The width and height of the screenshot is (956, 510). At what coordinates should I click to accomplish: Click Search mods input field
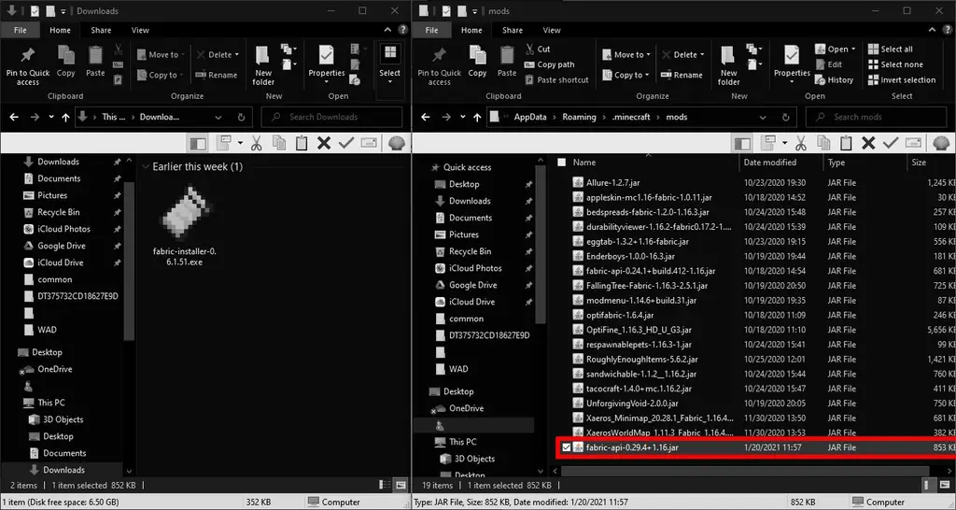click(876, 117)
